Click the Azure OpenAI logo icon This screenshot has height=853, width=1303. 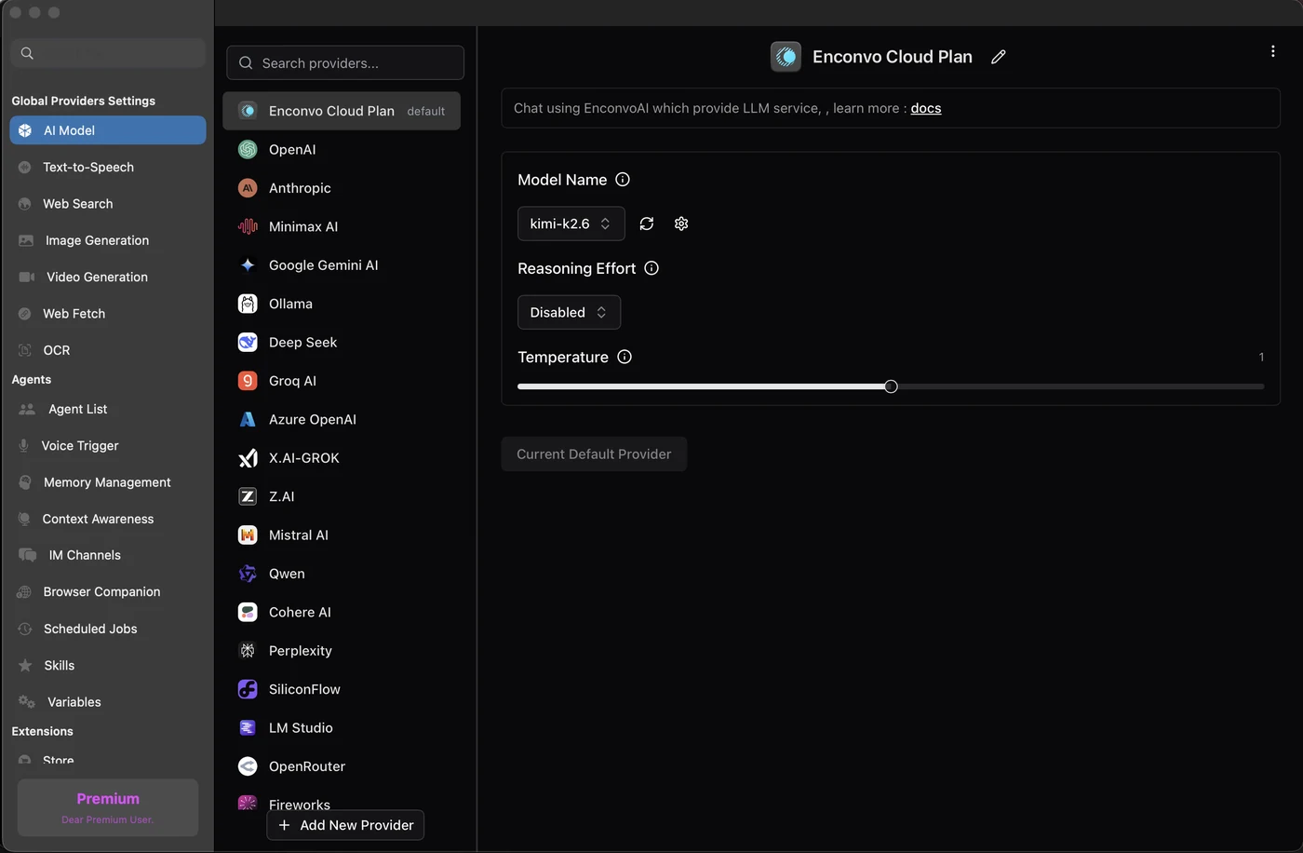[x=248, y=419]
